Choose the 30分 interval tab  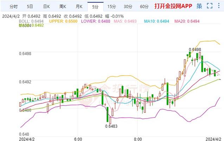pos(128,6)
